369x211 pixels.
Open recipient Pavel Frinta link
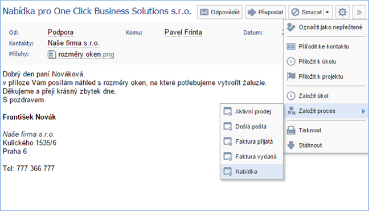pyautogui.click(x=183, y=33)
